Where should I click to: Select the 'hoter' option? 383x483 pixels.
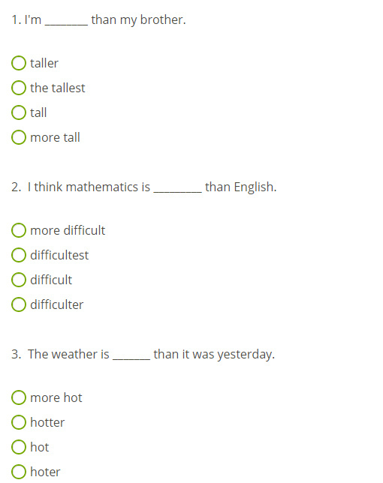(19, 472)
